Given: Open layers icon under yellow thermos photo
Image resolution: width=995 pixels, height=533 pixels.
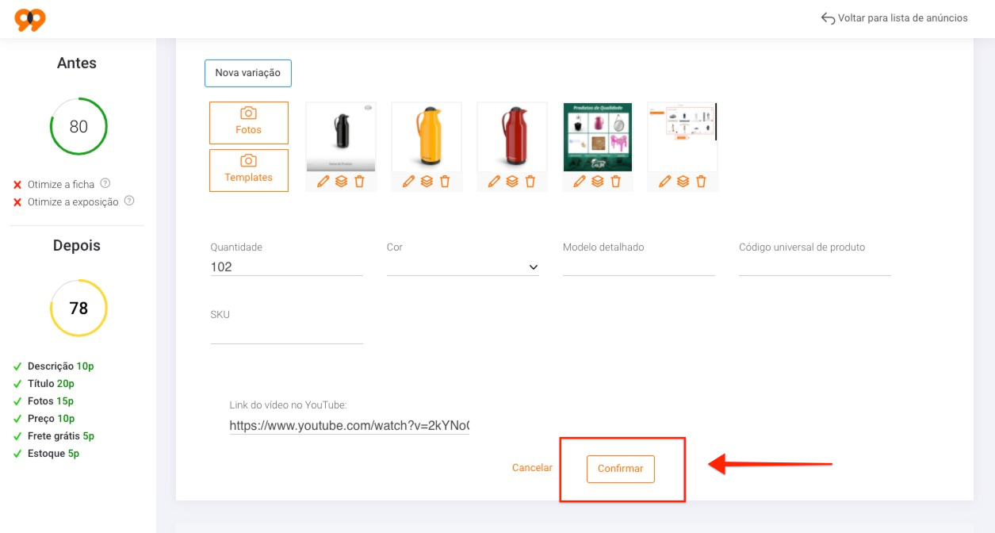Looking at the screenshot, I should pyautogui.click(x=427, y=181).
